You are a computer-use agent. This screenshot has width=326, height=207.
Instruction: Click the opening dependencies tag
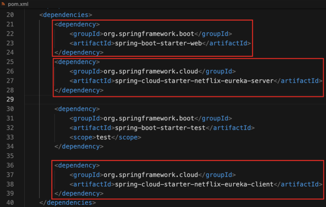[x=65, y=15]
